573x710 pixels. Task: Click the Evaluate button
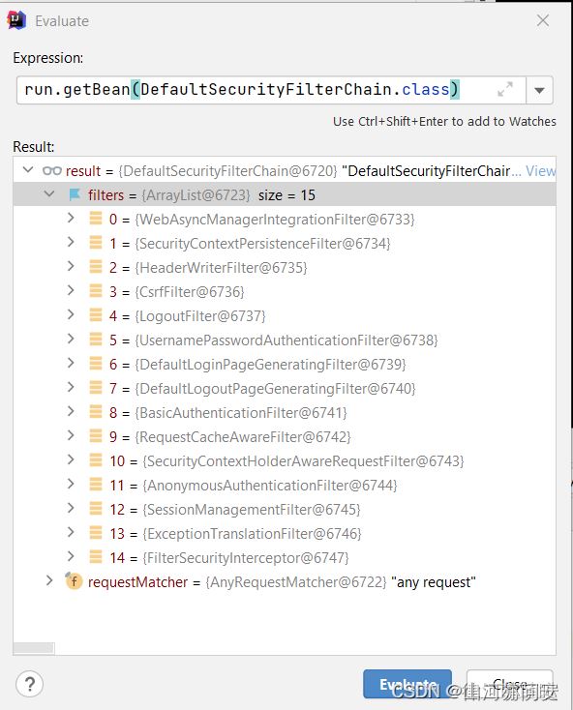pyautogui.click(x=407, y=684)
